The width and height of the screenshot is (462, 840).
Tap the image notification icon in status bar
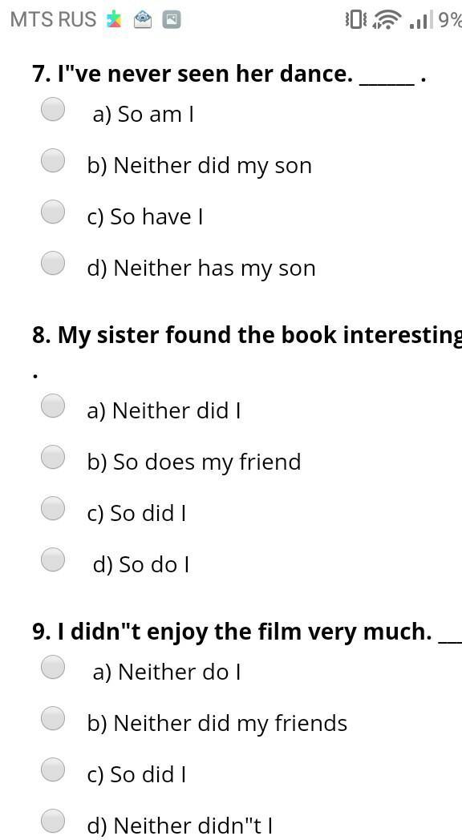[172, 20]
